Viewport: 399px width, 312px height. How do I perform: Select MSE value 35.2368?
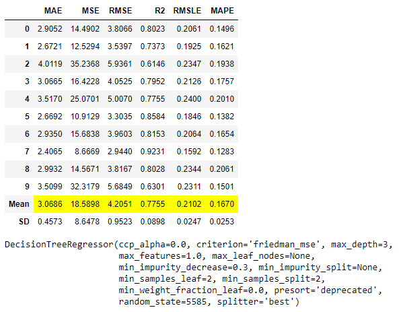(85, 64)
